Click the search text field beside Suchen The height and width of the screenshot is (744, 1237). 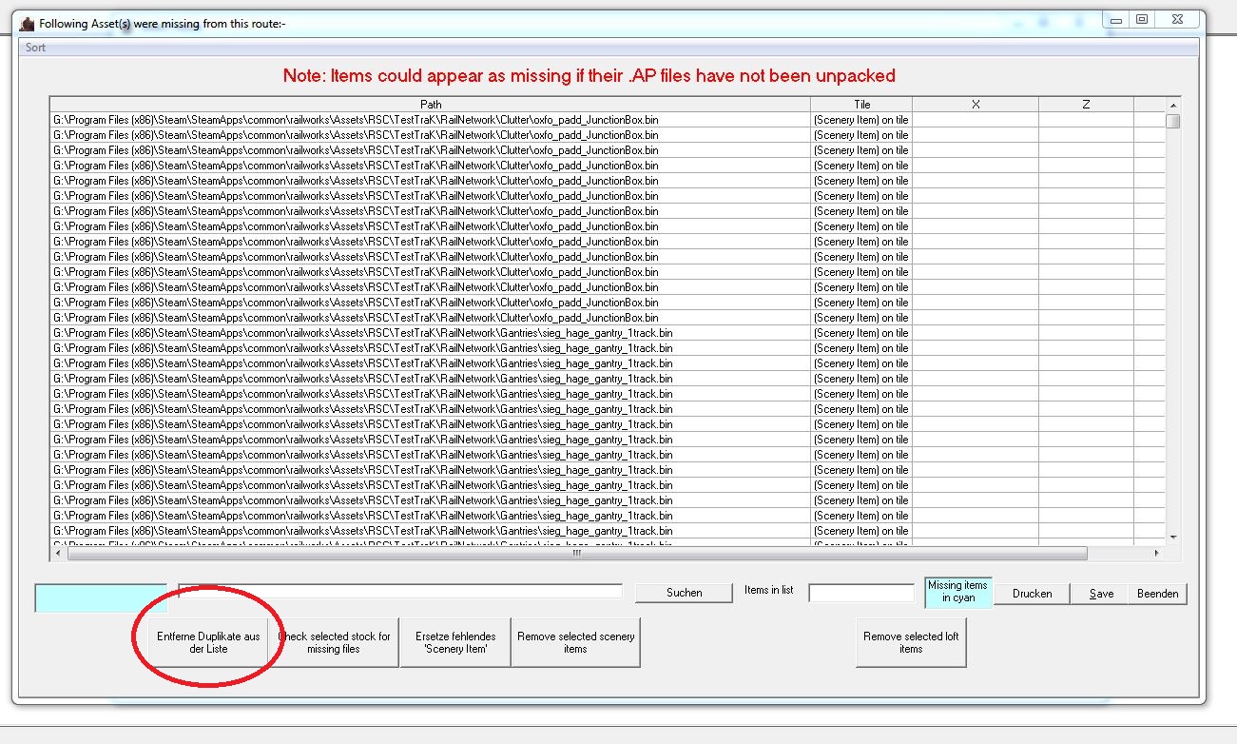tap(400, 592)
